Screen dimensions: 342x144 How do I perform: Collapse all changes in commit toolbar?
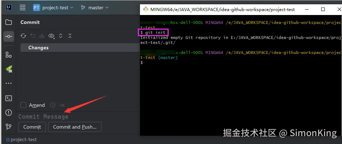[x=70, y=36]
